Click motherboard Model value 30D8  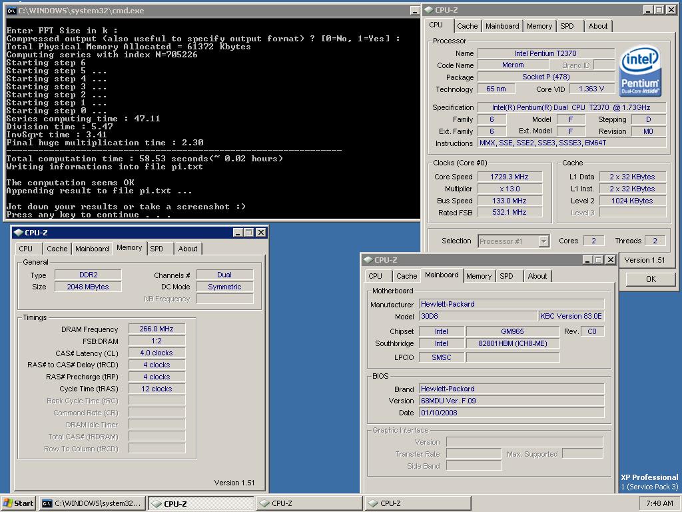(x=478, y=316)
